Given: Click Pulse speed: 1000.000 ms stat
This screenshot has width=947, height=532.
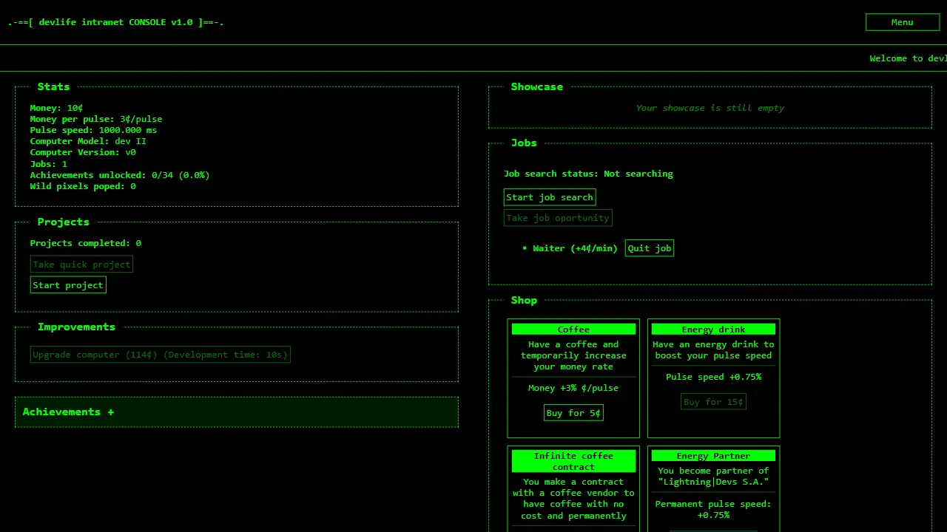Looking at the screenshot, I should (93, 130).
